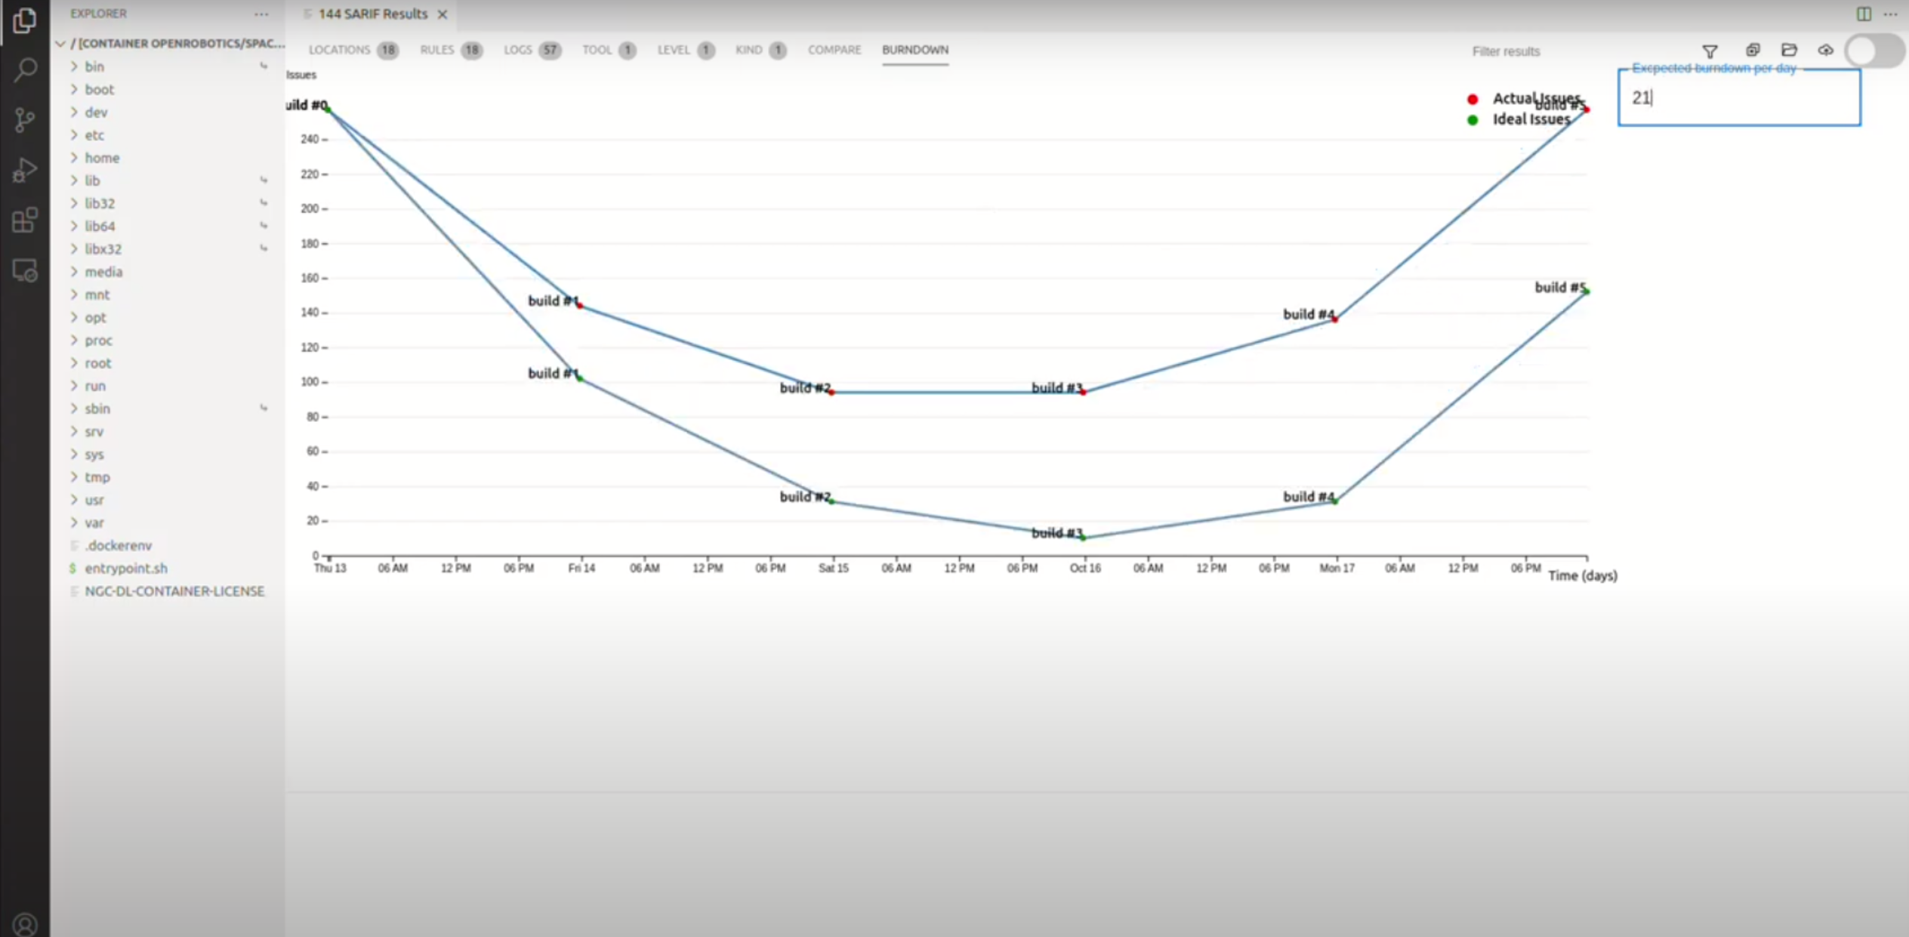Click the Actual Issues red legend dot
The height and width of the screenshot is (937, 1909).
pos(1472,99)
